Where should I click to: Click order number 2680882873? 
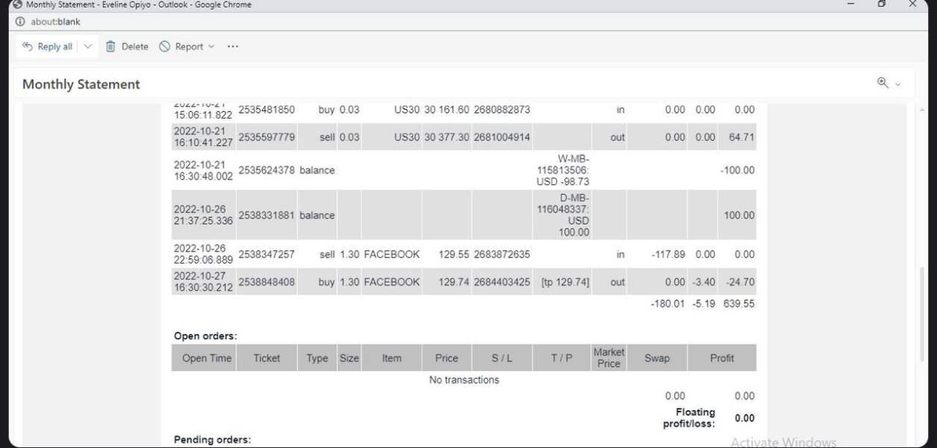502,110
